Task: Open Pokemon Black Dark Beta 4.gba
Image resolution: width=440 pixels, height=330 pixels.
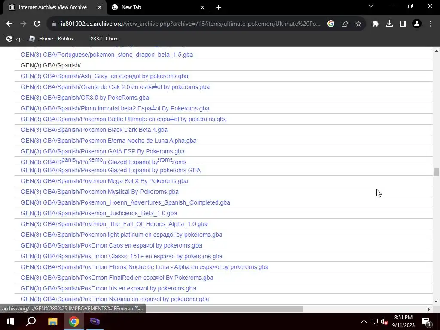Action: (94, 130)
